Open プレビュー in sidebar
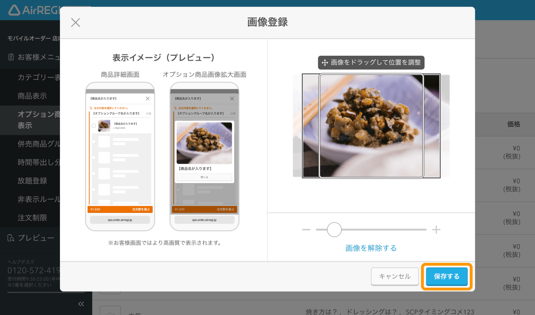 (x=31, y=238)
